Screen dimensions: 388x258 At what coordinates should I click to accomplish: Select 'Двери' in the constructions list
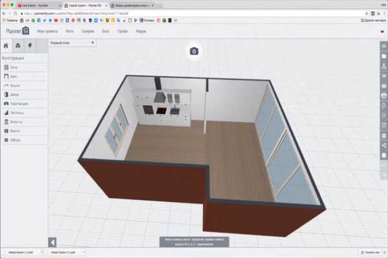(x=14, y=94)
